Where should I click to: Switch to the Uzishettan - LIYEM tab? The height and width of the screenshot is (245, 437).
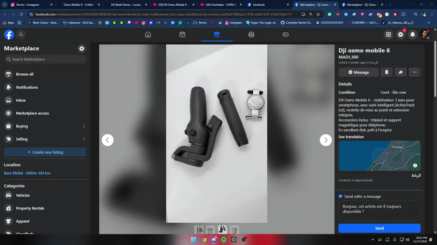click(x=221, y=5)
